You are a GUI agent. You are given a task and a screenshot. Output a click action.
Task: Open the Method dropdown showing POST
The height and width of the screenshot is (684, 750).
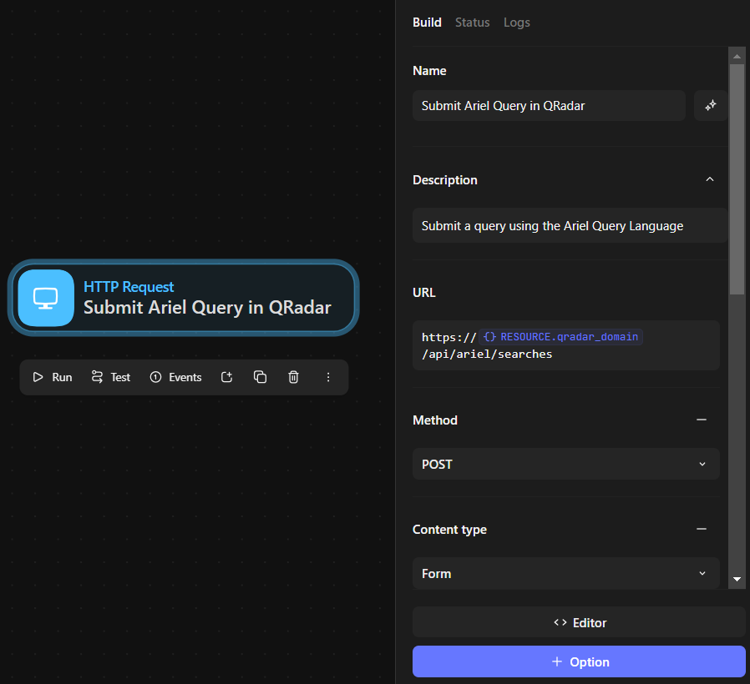[x=566, y=464]
